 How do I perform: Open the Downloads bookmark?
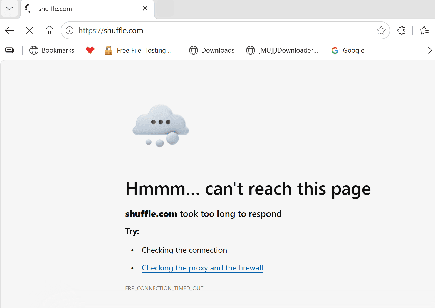click(x=212, y=50)
